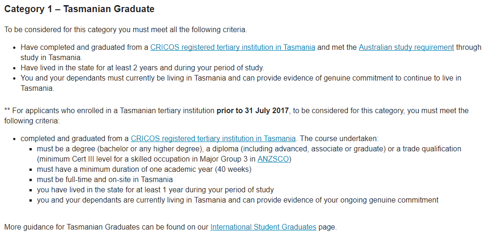The image size is (486, 237).
Task: Click the 'must be a degree' sub-bullet text
Action: pos(140,149)
